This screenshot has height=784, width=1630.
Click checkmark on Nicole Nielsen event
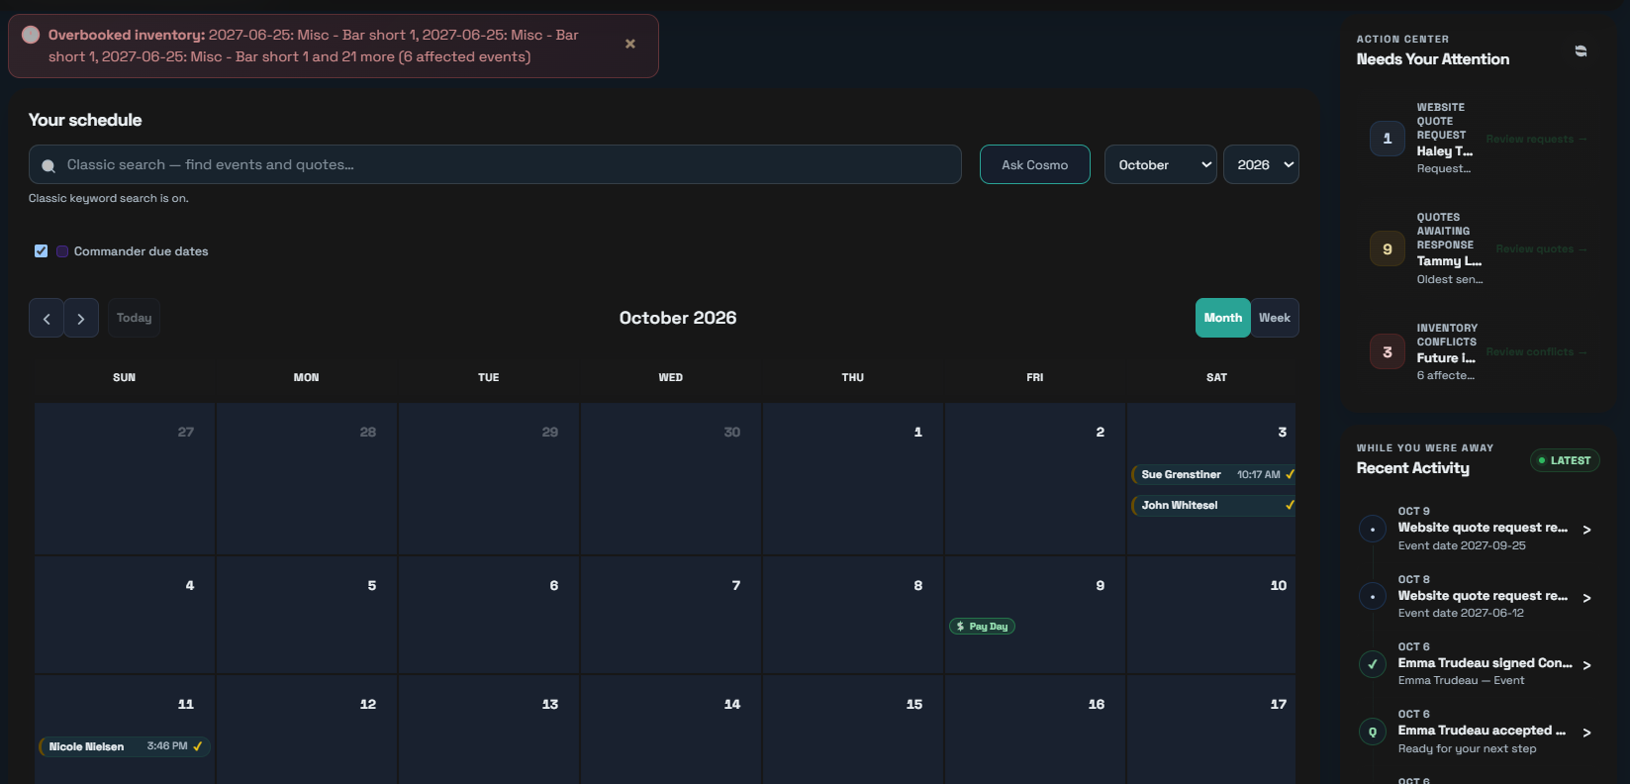198,746
